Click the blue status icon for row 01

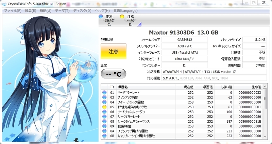[104, 92]
